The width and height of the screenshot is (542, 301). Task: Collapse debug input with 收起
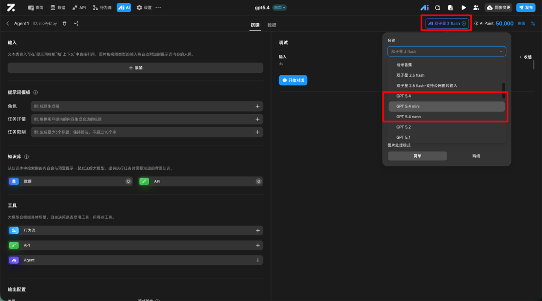pos(525,57)
